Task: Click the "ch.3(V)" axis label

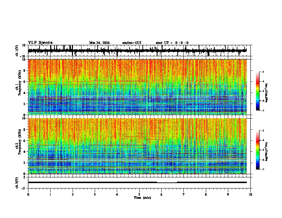Action: pos(17,183)
